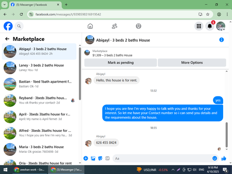This screenshot has height=174, width=232.
Task: Click Abigayl's avatar beside the phone number message
Action: click(x=88, y=143)
